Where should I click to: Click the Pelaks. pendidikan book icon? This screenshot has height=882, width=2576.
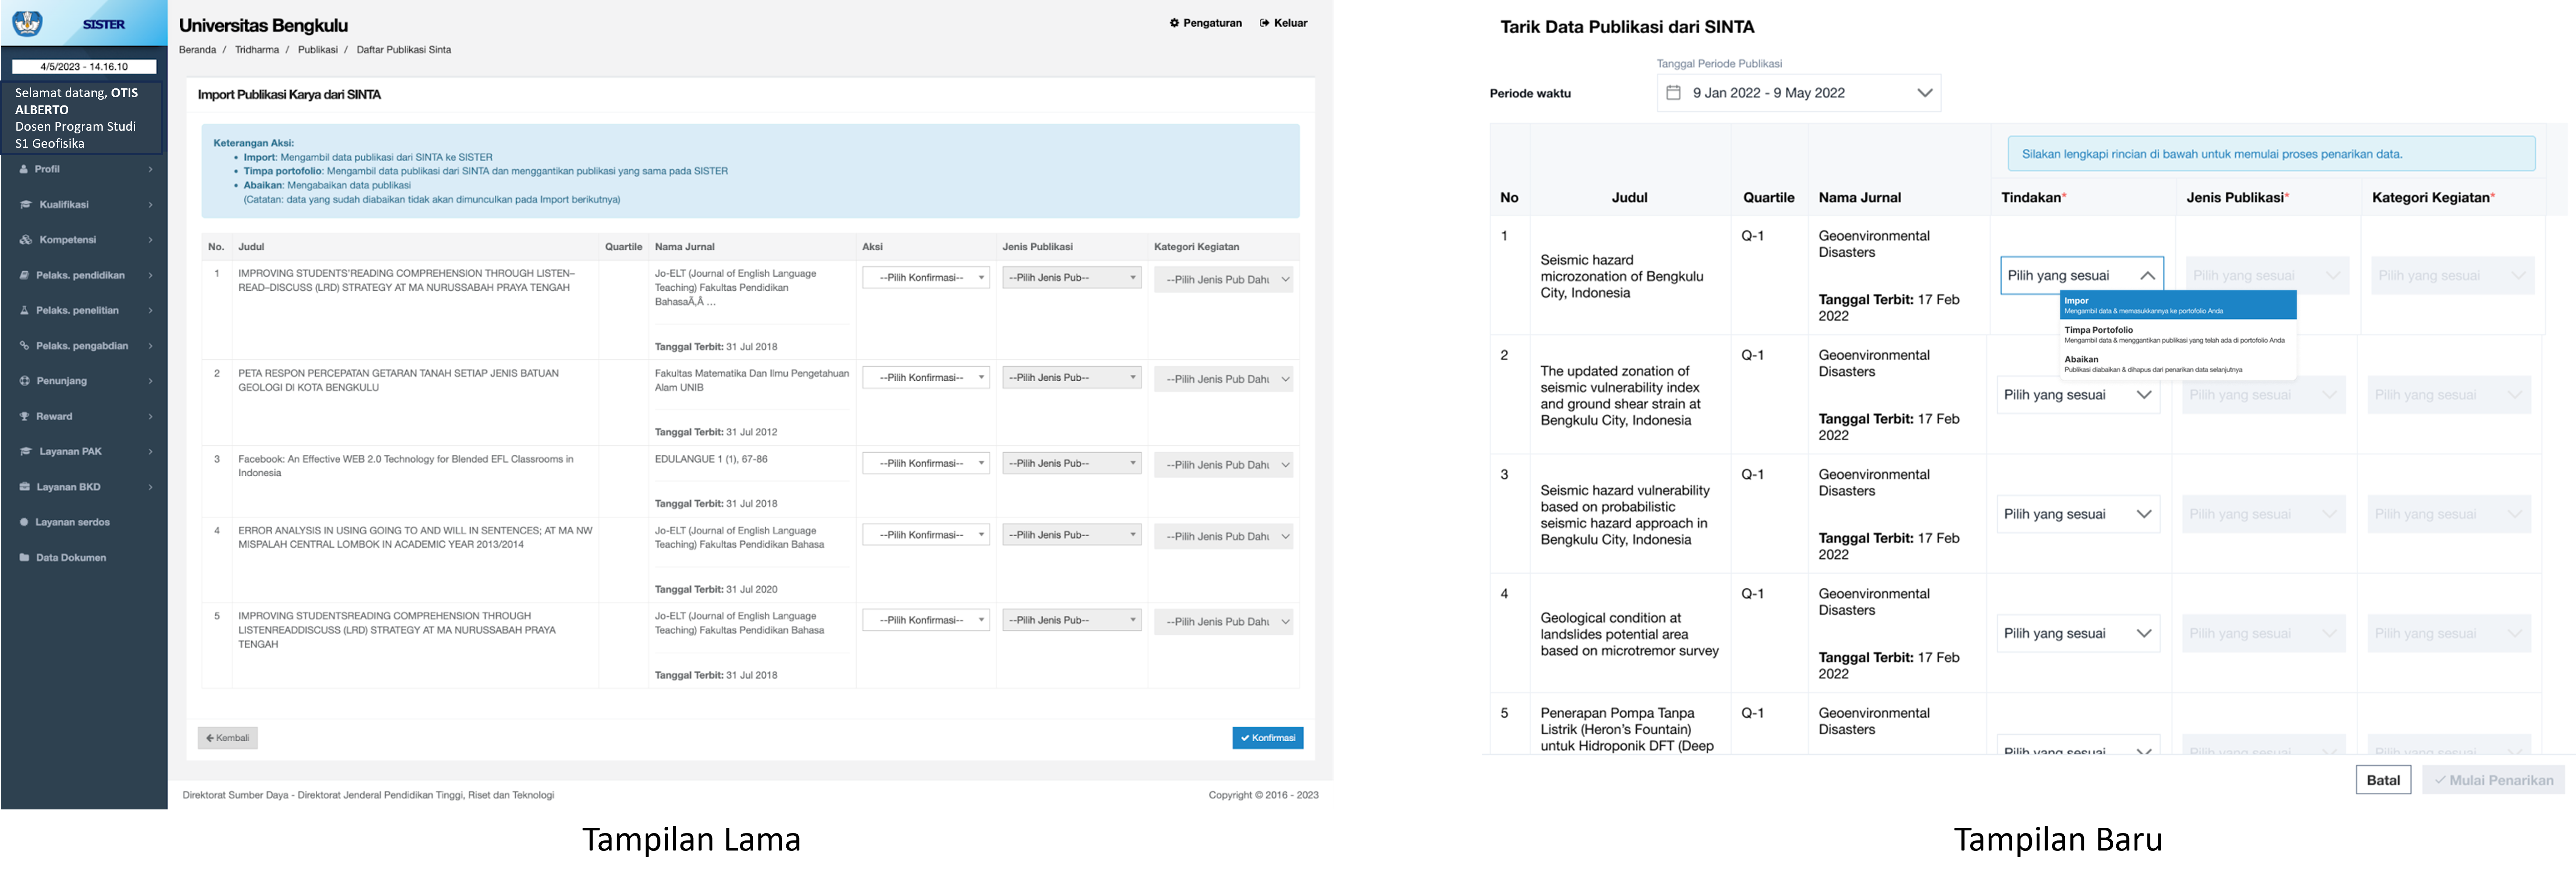click(x=24, y=275)
